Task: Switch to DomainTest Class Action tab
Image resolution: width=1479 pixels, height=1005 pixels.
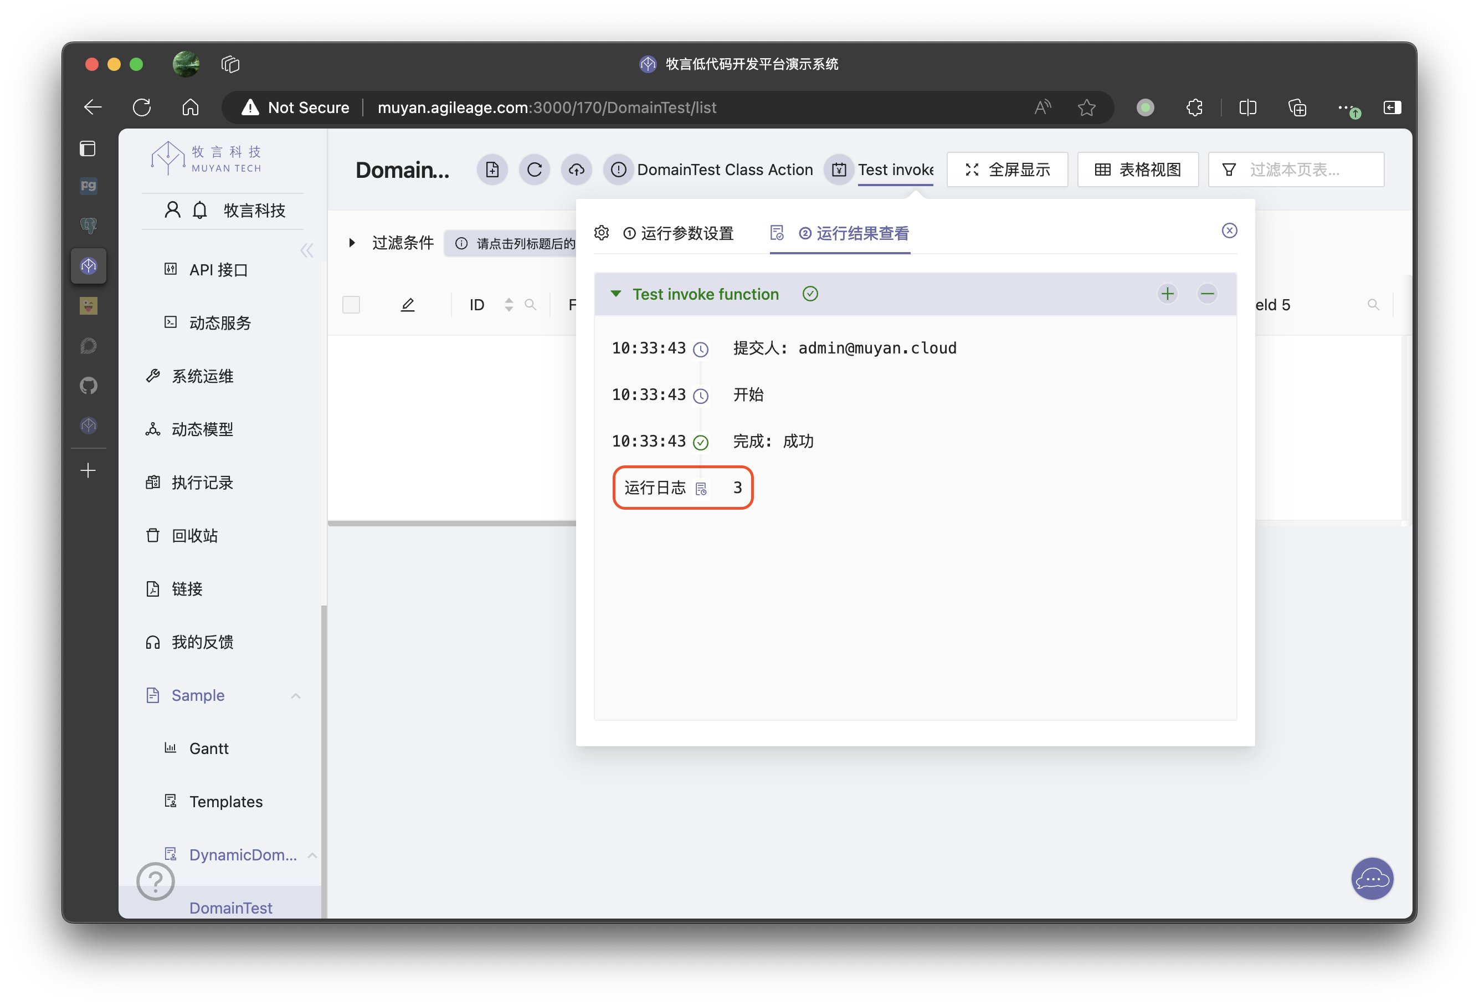Action: (x=723, y=171)
